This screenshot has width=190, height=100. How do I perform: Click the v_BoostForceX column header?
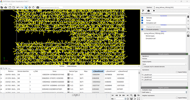98,71
